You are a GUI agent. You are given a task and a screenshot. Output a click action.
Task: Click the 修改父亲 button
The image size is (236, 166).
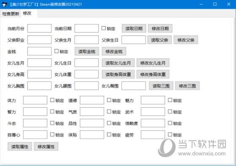(186, 40)
